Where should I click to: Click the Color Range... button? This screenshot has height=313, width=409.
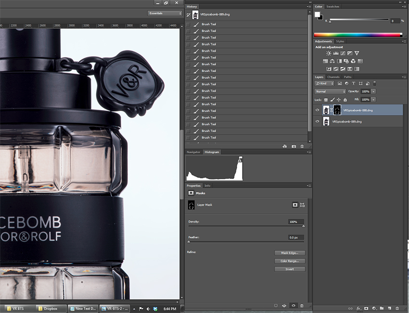[290, 261]
